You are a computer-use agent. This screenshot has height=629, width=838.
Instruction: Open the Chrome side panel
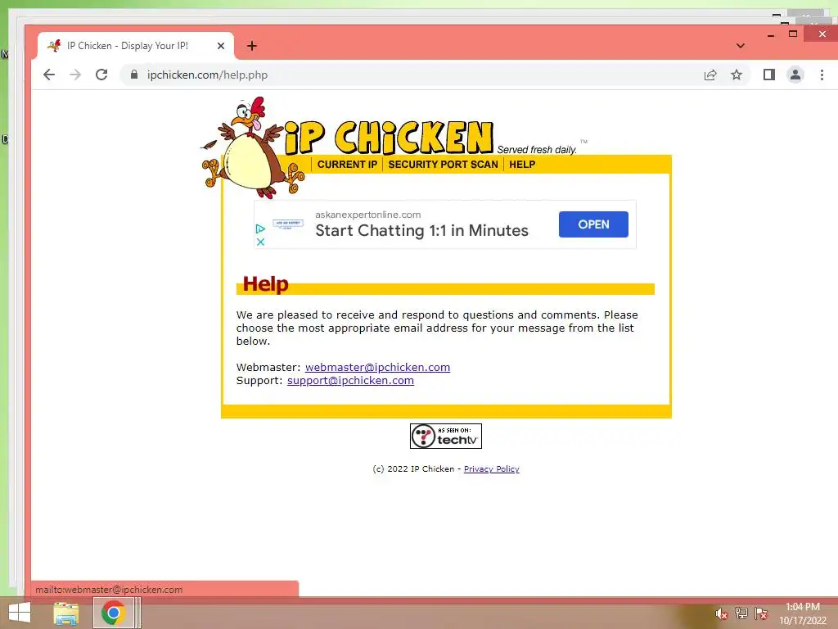click(x=769, y=75)
